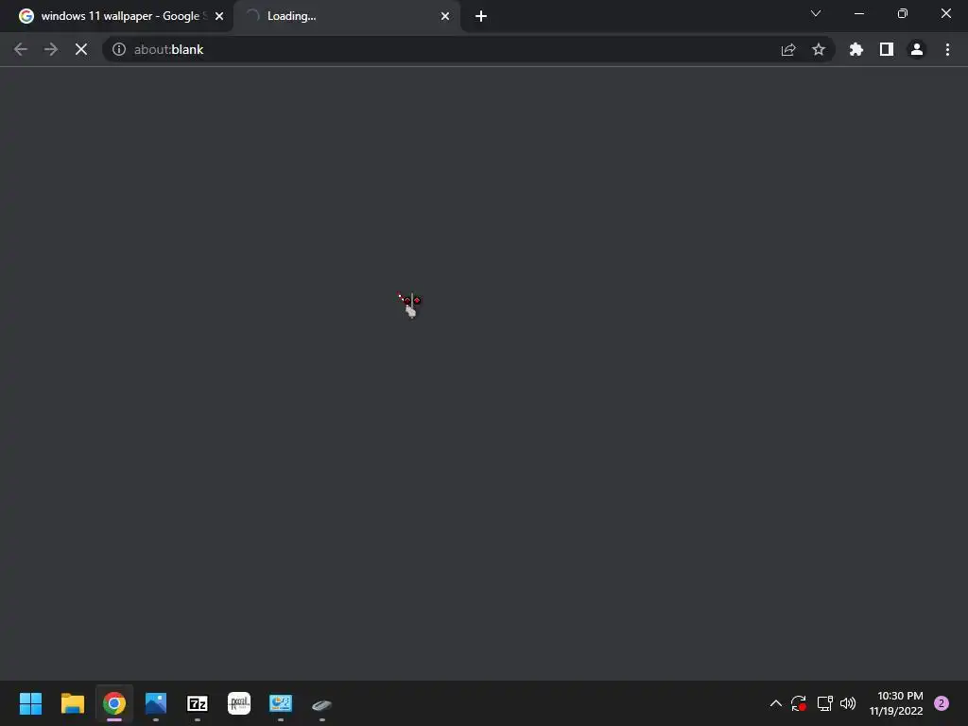
Task: Go forward to the next page
Action: click(x=51, y=49)
